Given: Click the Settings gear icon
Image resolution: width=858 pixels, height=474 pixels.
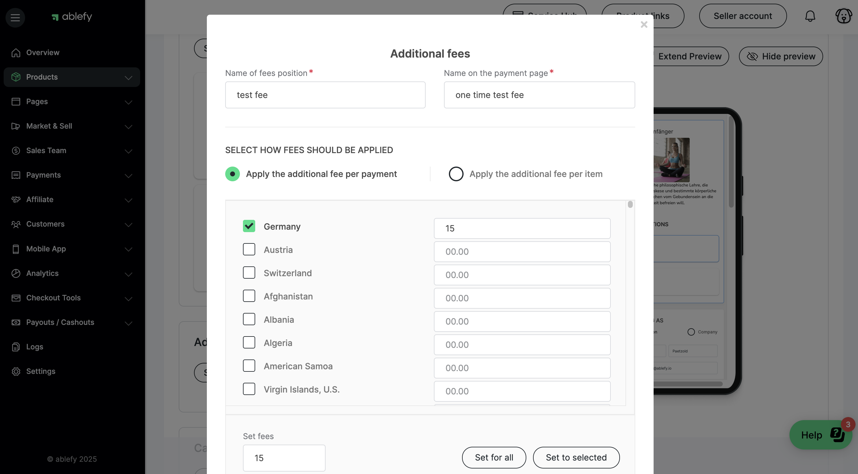Looking at the screenshot, I should point(16,371).
